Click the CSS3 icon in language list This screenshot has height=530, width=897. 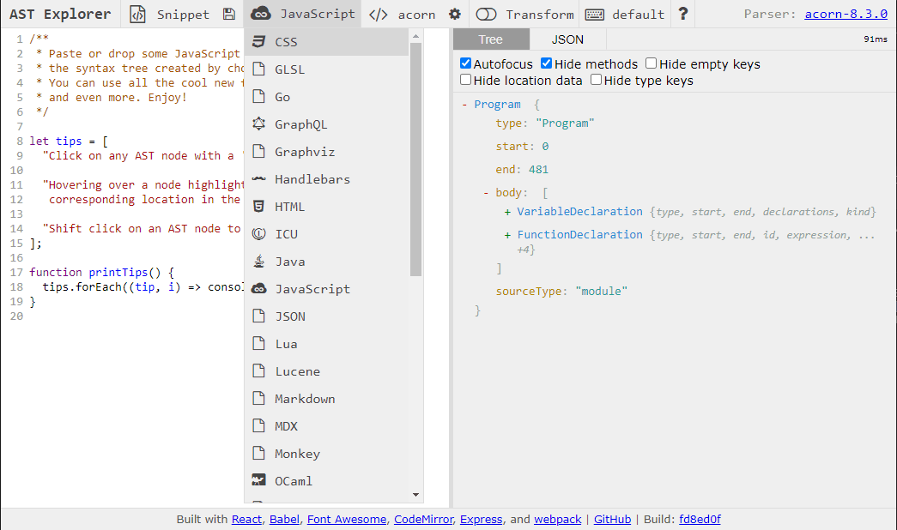(259, 42)
